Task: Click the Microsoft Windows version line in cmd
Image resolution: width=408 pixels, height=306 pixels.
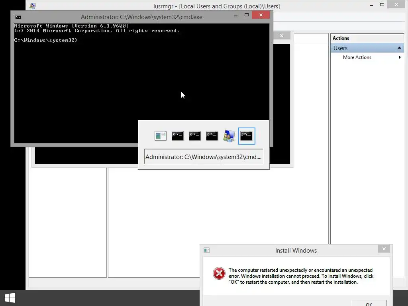Action: tap(72, 26)
